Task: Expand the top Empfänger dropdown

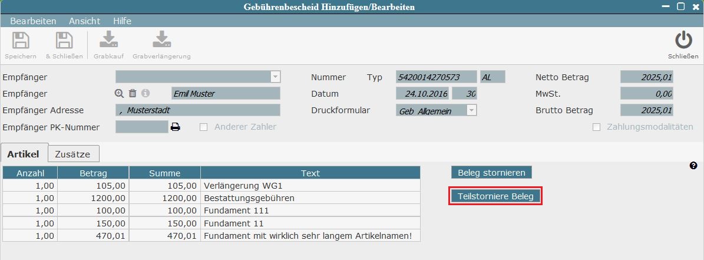Action: pos(275,77)
